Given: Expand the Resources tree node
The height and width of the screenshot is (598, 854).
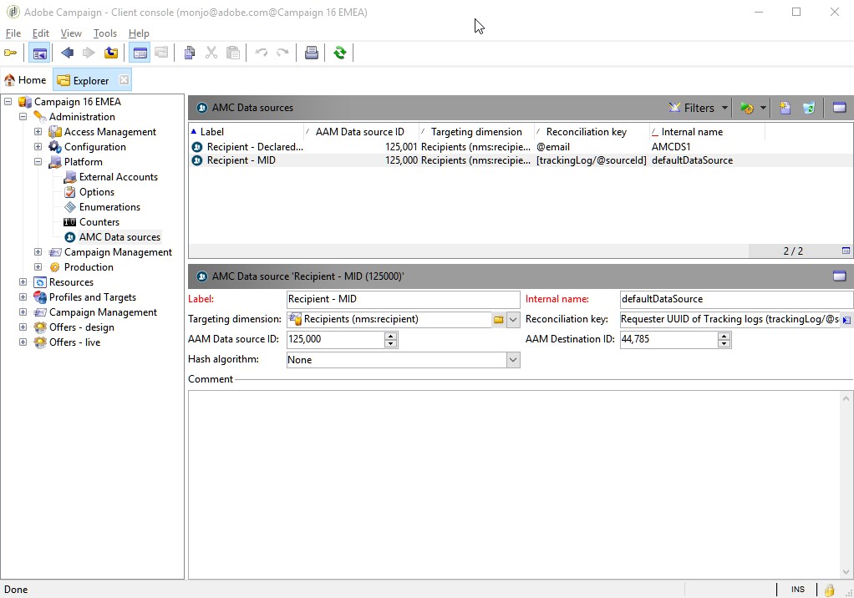Looking at the screenshot, I should 23,281.
